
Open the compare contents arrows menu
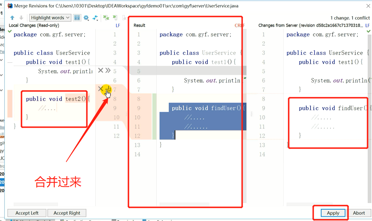95,18
